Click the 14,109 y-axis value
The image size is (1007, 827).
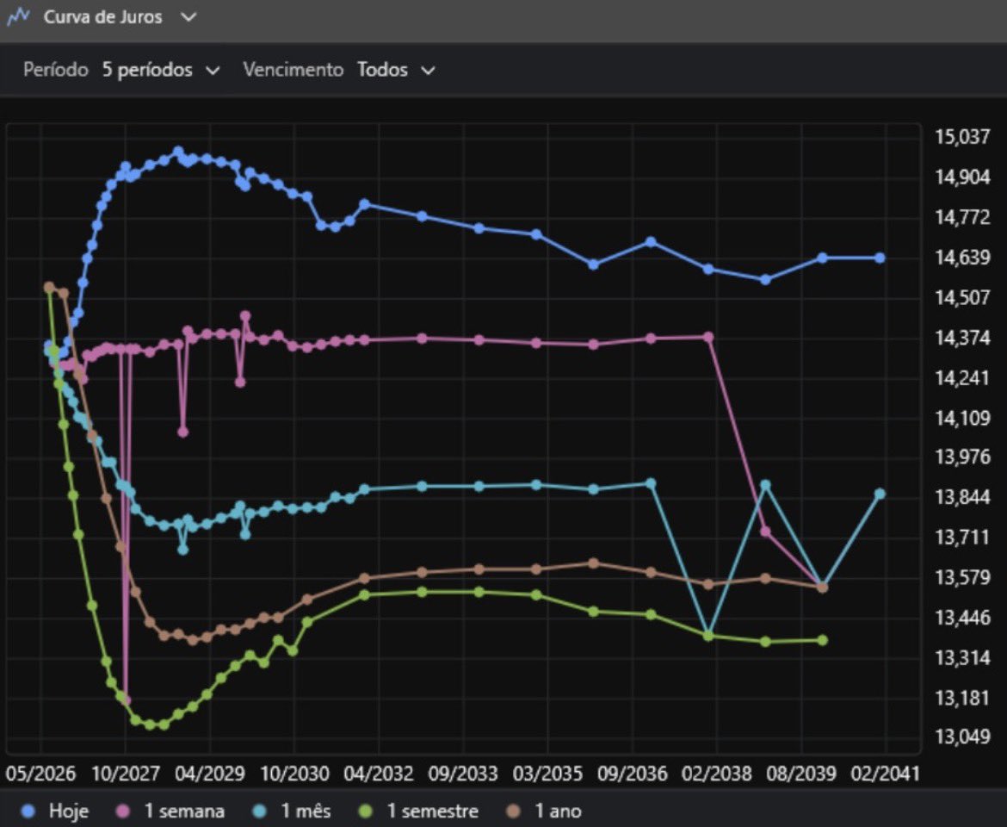tap(963, 418)
